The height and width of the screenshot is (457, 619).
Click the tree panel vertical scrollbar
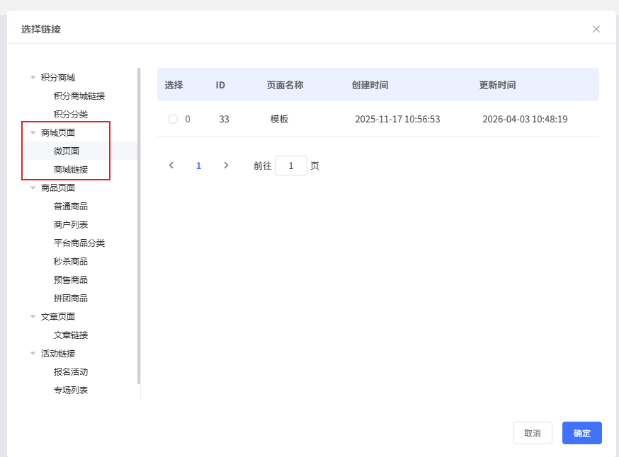pyautogui.click(x=139, y=226)
